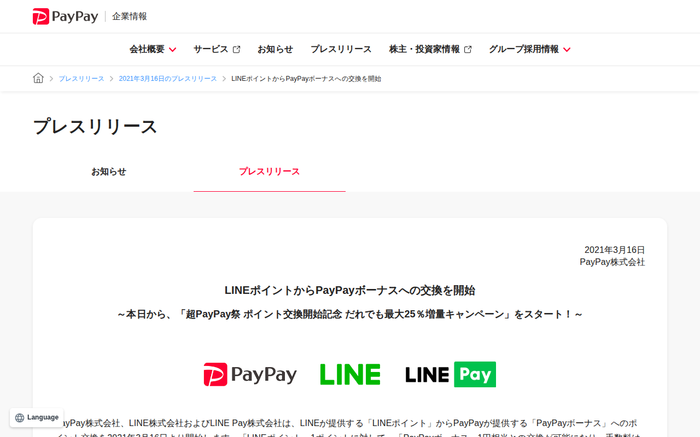Click プレスリリース breadcrumb link
The image size is (700, 437).
tap(81, 79)
